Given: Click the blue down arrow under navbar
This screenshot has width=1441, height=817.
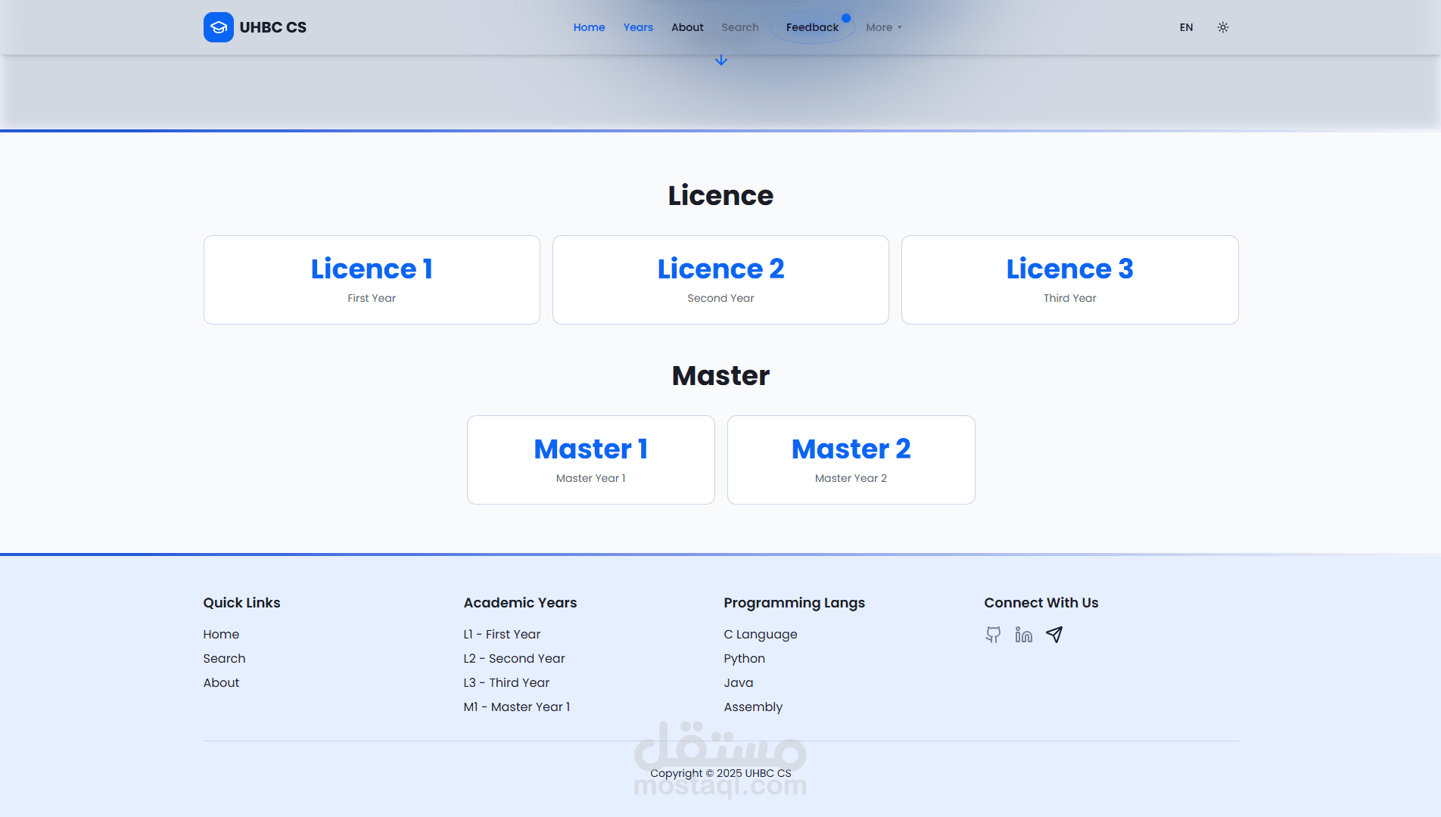Looking at the screenshot, I should [x=721, y=60].
